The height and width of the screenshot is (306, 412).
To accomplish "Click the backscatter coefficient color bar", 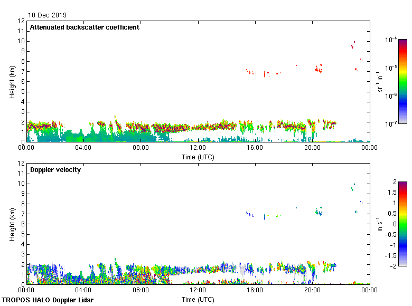I will click(402, 82).
